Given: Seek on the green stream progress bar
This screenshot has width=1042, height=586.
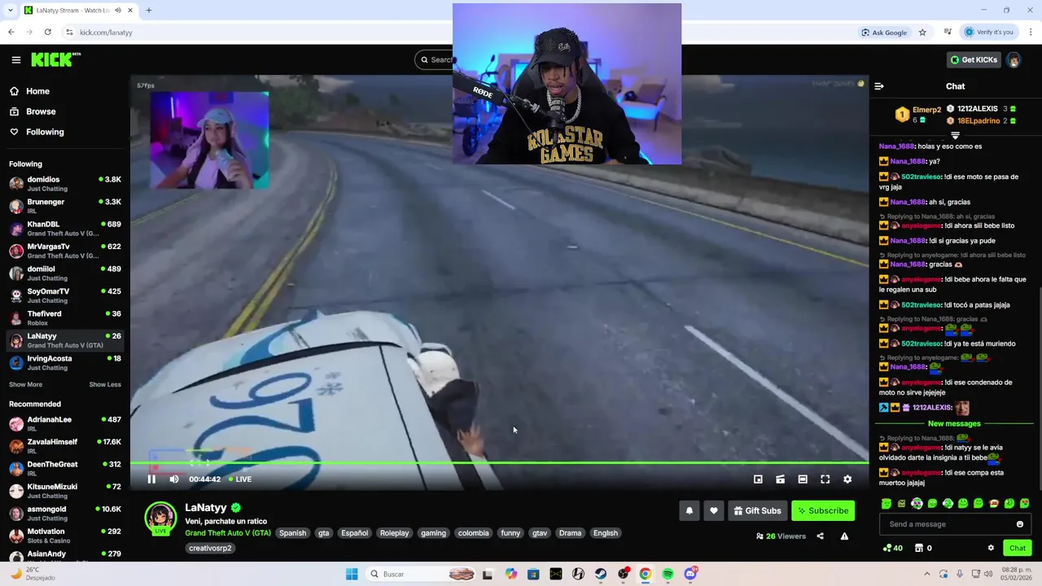Looking at the screenshot, I should click(x=499, y=463).
